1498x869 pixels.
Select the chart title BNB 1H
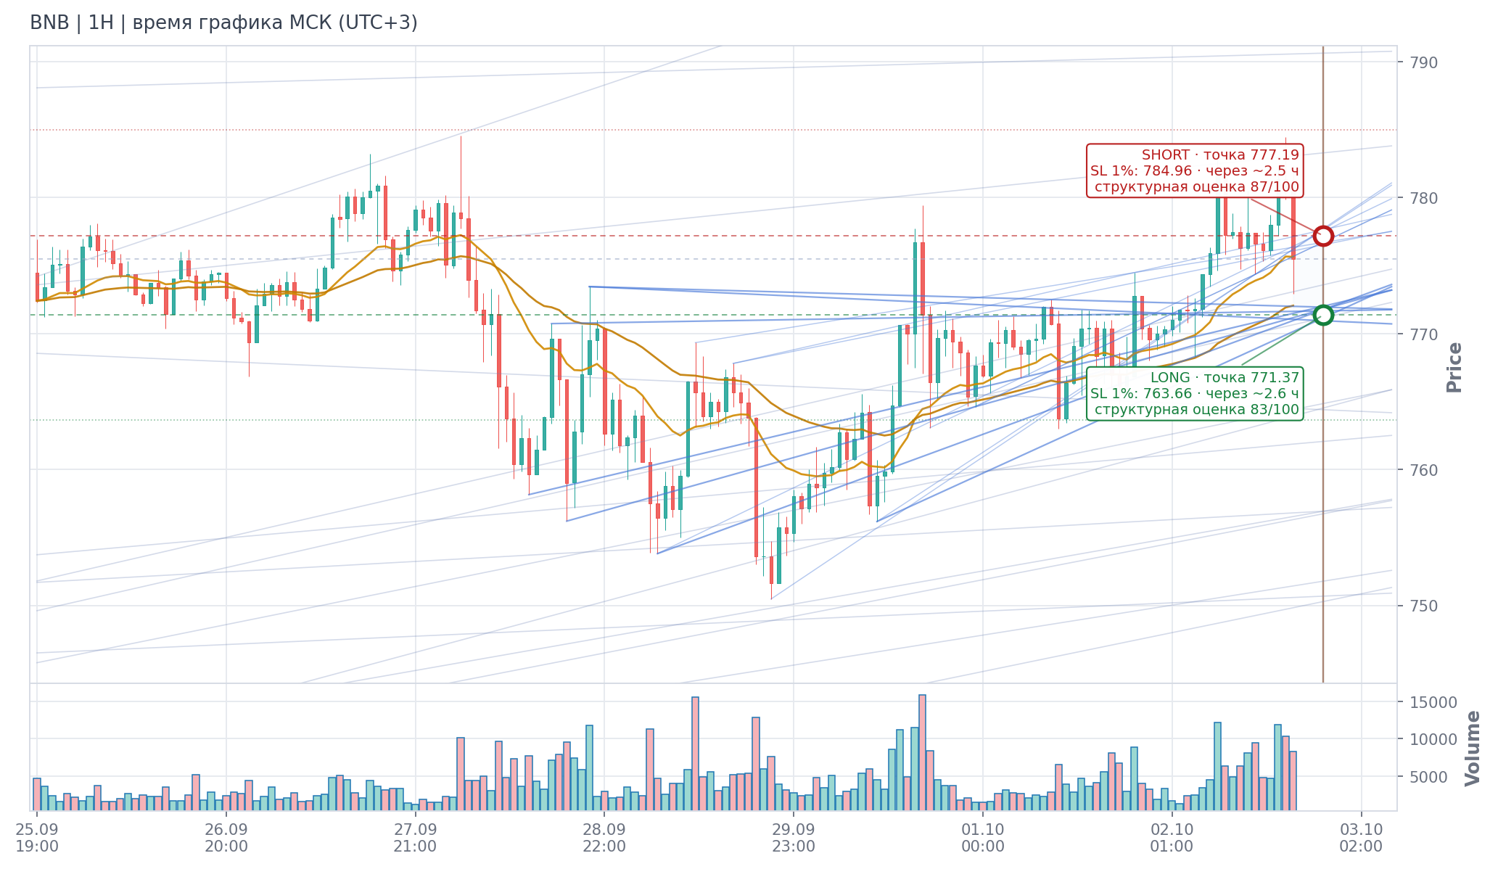(x=223, y=23)
